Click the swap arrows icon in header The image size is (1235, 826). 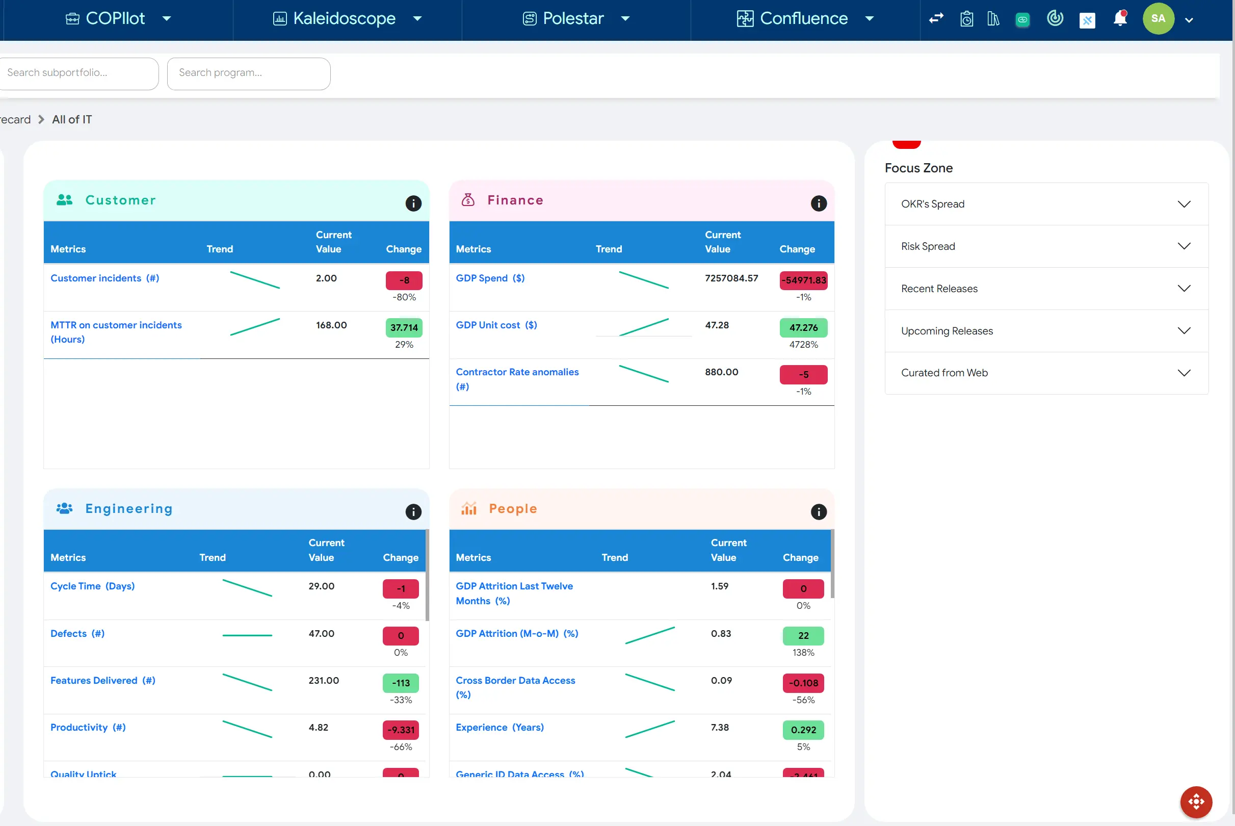coord(936,18)
